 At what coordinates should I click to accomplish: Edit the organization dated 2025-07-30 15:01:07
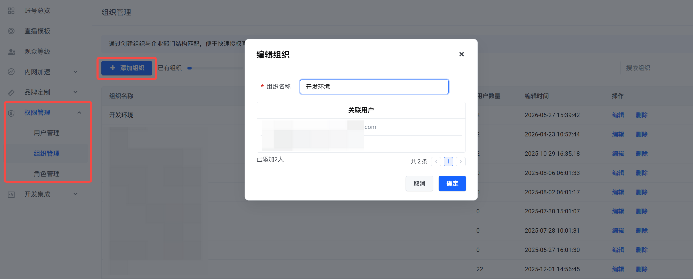click(x=618, y=211)
